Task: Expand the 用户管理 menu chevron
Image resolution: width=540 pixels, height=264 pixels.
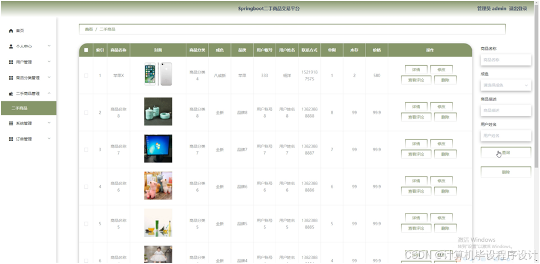Action: 49,62
